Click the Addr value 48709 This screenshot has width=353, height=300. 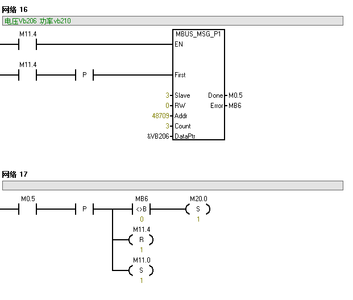tap(160, 116)
